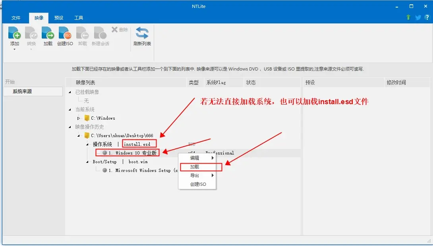Click the 开始 label in left sidebar
The width and height of the screenshot is (433, 246).
click(10, 82)
